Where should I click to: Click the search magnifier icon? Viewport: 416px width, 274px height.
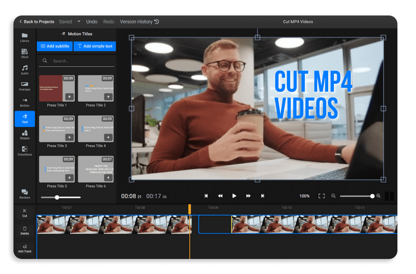point(45,61)
